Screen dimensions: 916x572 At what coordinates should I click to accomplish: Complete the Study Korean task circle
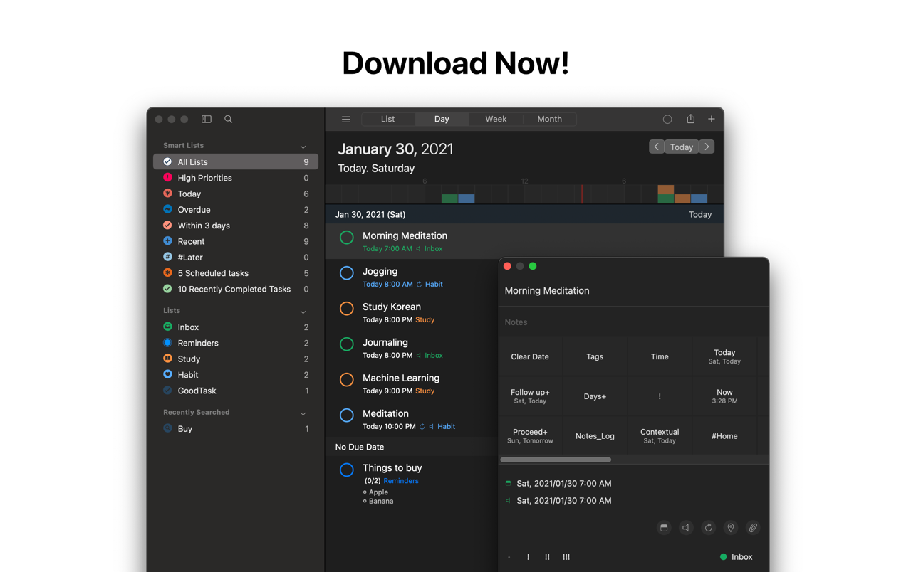click(347, 309)
